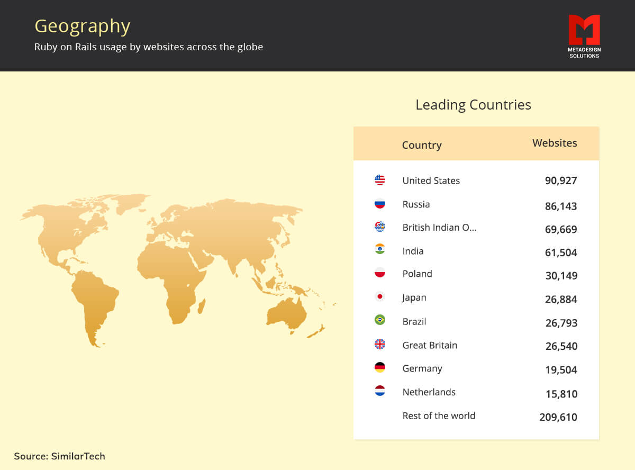The height and width of the screenshot is (470, 635).
Task: Click the 'Websites' column header
Action: (555, 143)
